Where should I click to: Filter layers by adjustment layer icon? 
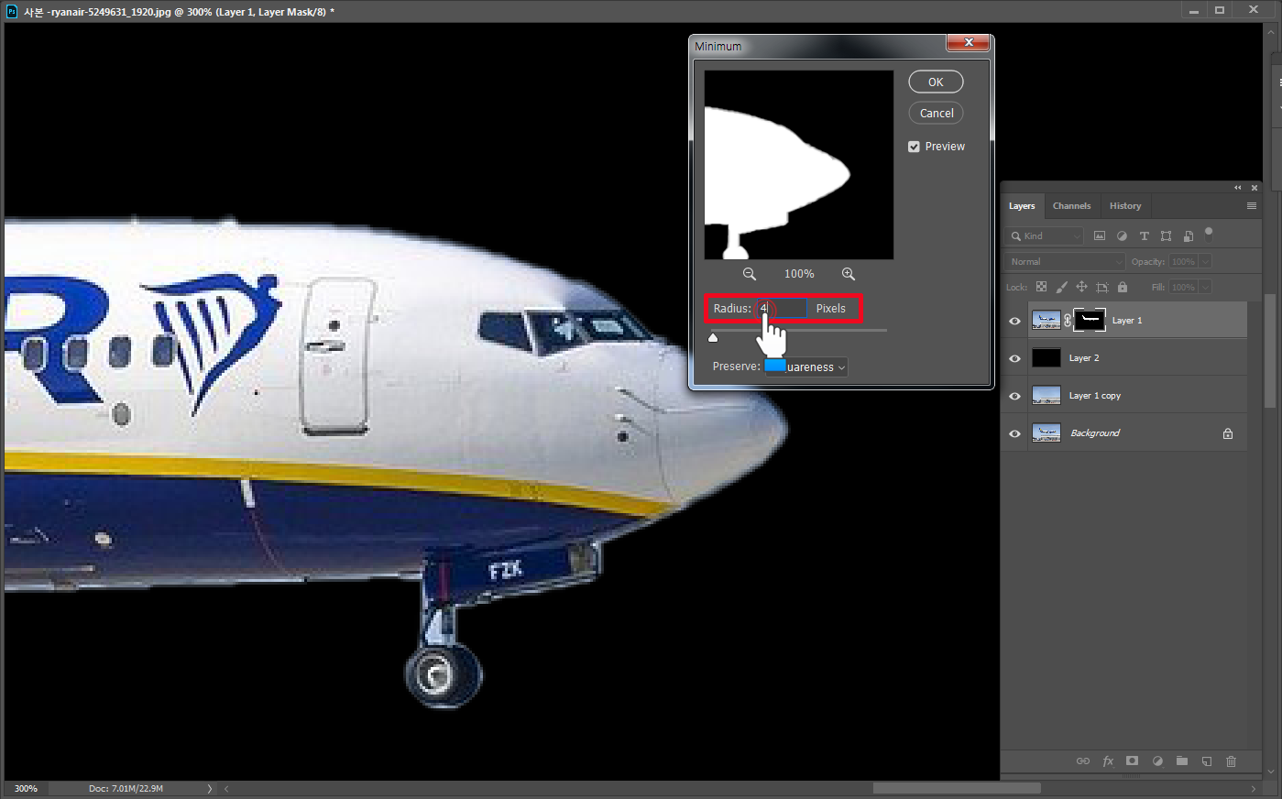(1122, 235)
